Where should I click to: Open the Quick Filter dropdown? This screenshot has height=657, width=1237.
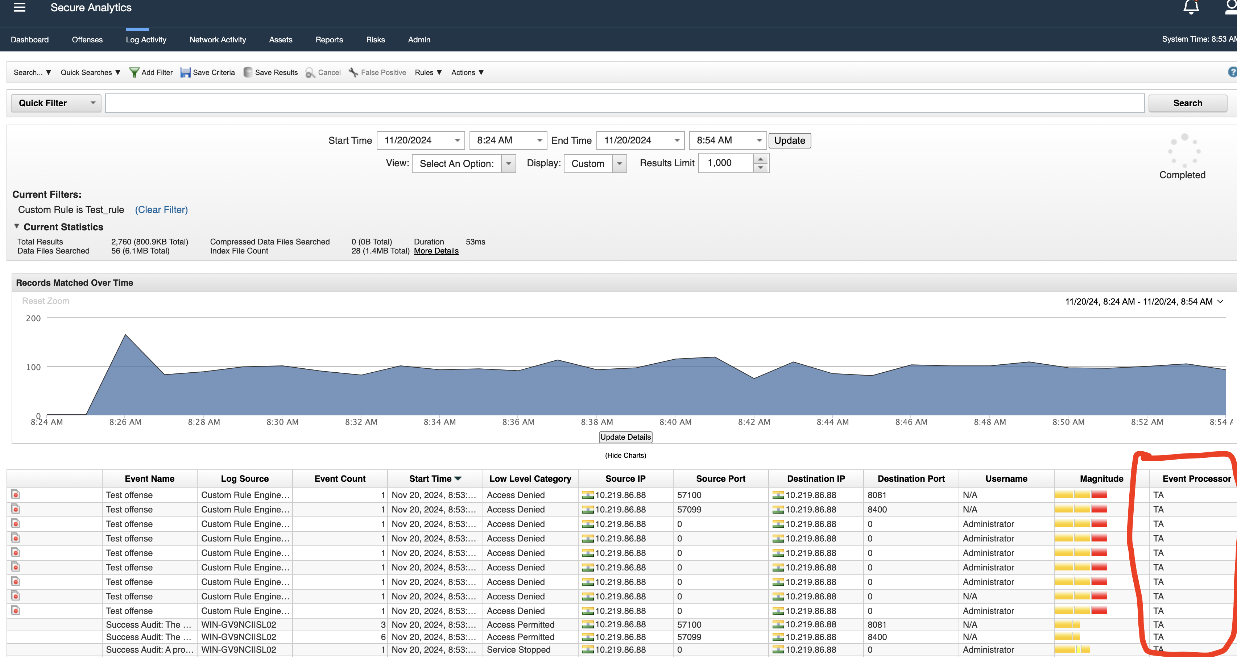[56, 103]
